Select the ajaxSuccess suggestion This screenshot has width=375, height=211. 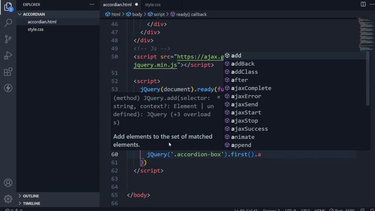point(295,129)
